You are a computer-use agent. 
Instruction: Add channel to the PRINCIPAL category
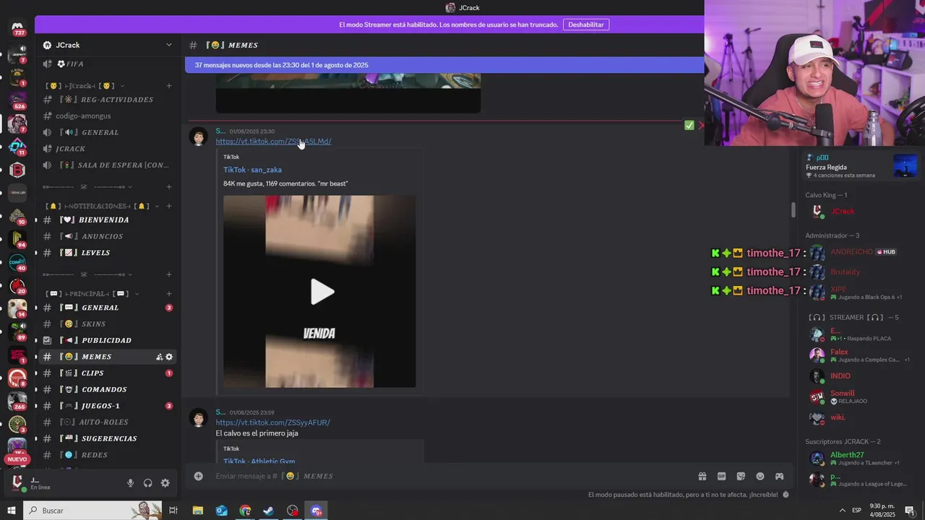click(169, 294)
